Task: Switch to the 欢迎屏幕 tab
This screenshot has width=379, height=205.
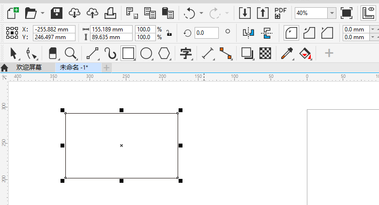Action: point(29,67)
